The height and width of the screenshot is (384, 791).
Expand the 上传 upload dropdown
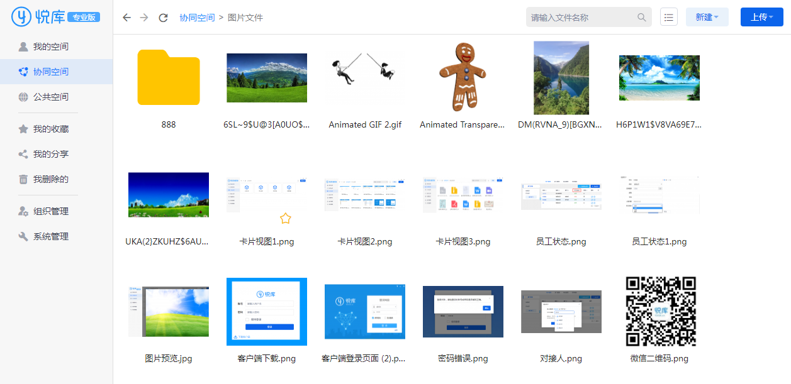coord(761,18)
